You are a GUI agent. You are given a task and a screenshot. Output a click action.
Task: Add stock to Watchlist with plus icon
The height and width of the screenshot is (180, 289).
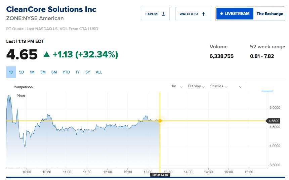pyautogui.click(x=203, y=14)
